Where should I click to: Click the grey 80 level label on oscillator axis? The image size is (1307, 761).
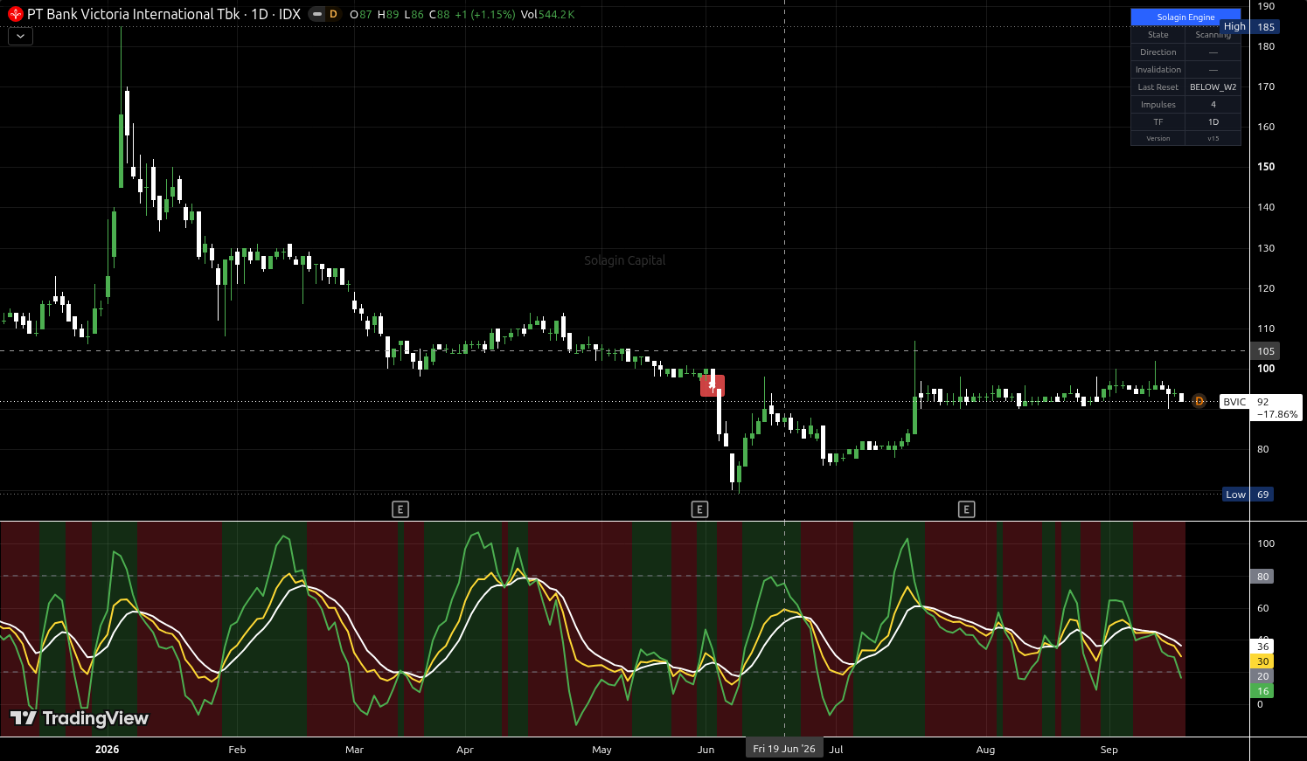point(1262,577)
